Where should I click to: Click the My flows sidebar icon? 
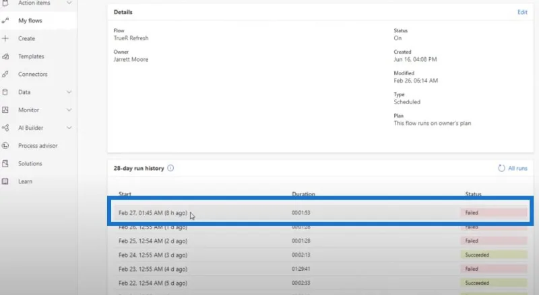pyautogui.click(x=5, y=21)
